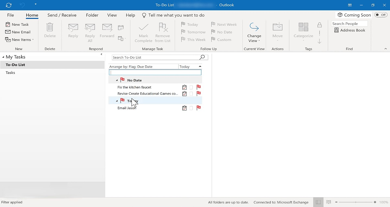This screenshot has width=390, height=207.
Task: Click the new task entry field
Action: tap(155, 73)
